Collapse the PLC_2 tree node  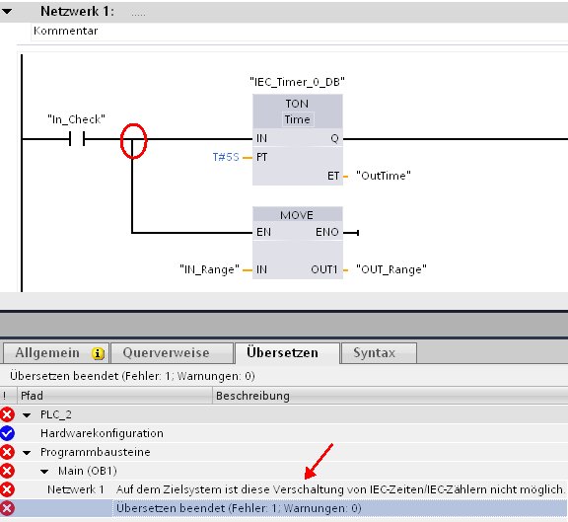27,415
